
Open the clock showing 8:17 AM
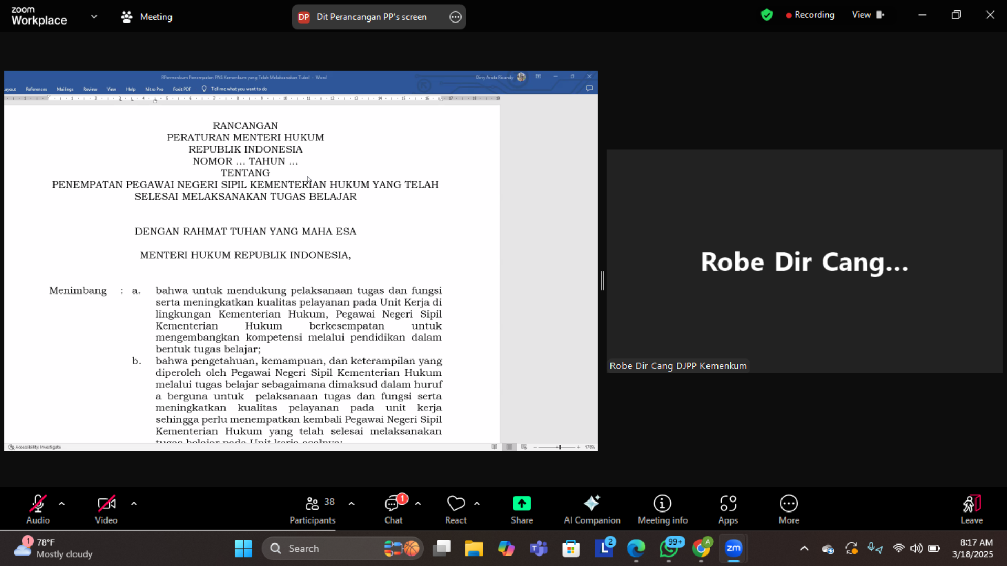(x=973, y=548)
